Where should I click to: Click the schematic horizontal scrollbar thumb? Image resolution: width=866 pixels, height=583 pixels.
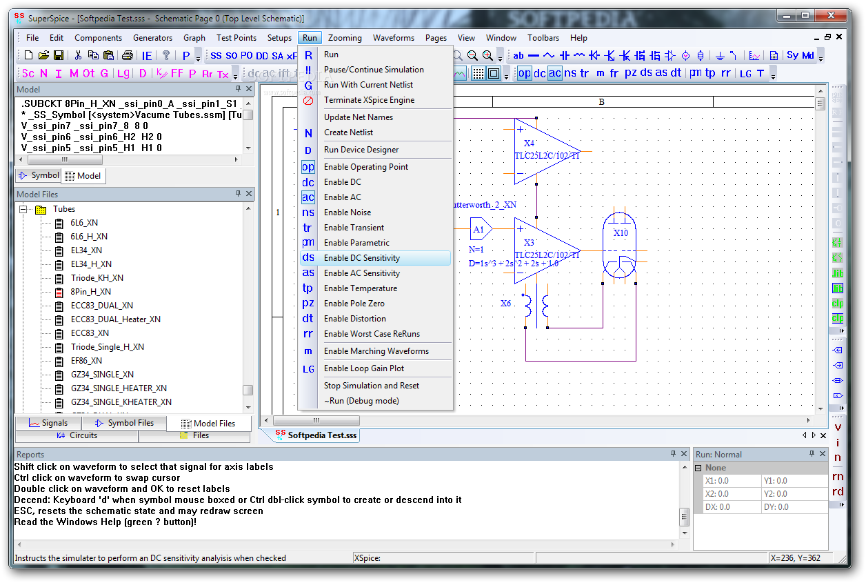point(316,420)
